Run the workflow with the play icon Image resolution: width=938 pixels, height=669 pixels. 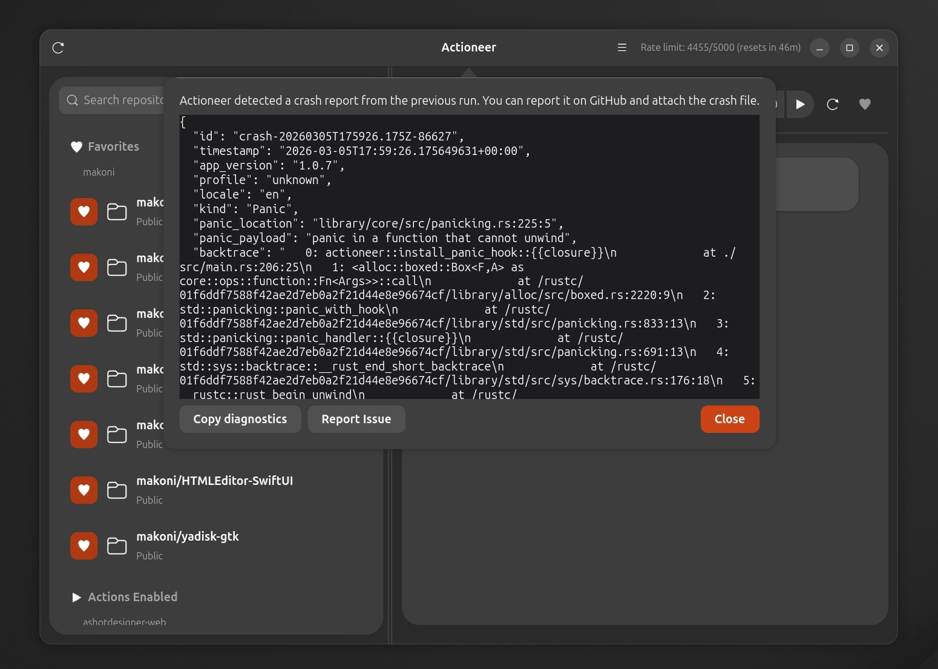pyautogui.click(x=800, y=104)
